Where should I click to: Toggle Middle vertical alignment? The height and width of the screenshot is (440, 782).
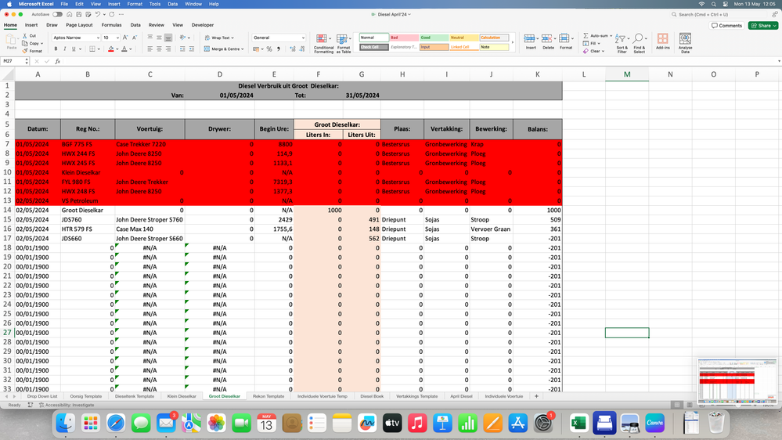tap(159, 38)
